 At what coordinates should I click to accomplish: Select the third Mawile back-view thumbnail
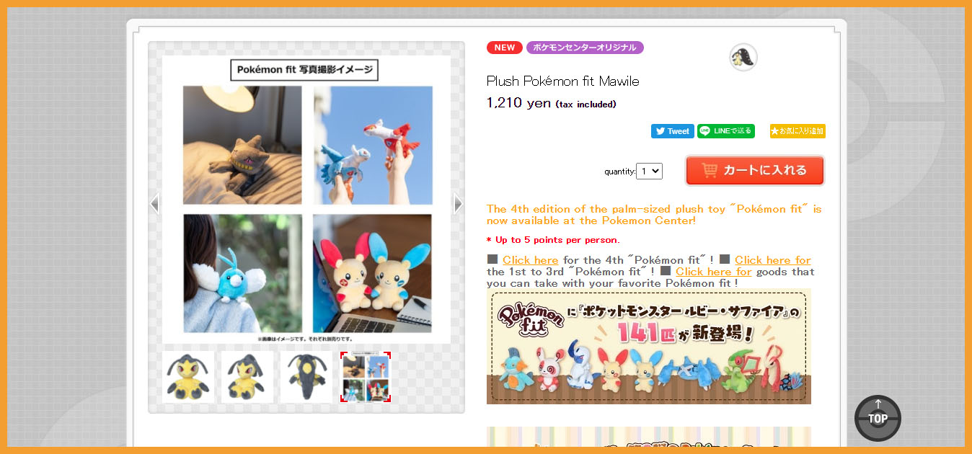[306, 377]
